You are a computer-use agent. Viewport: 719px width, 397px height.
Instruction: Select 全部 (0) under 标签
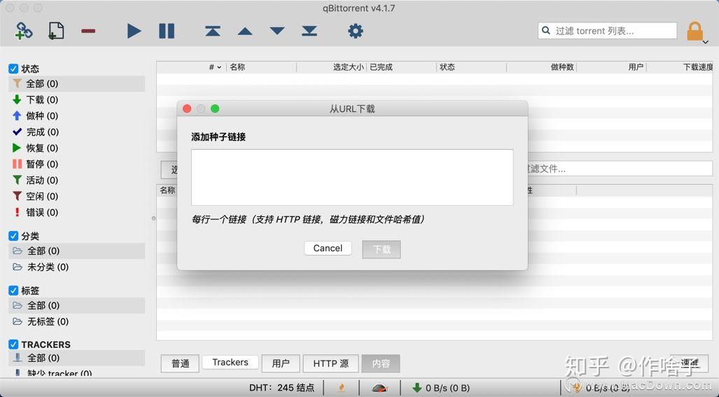point(76,306)
